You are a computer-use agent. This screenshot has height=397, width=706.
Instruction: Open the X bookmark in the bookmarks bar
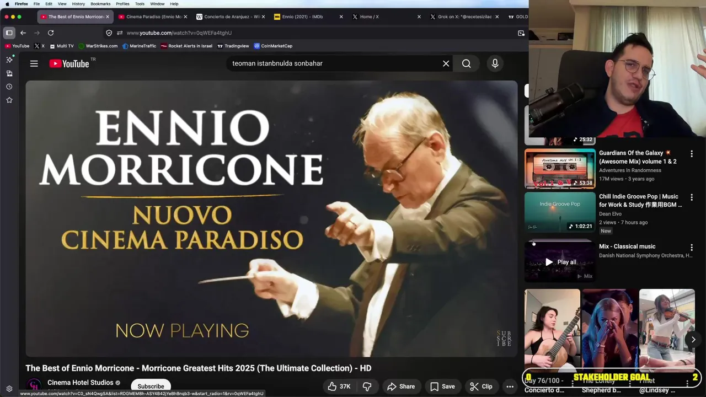click(39, 46)
